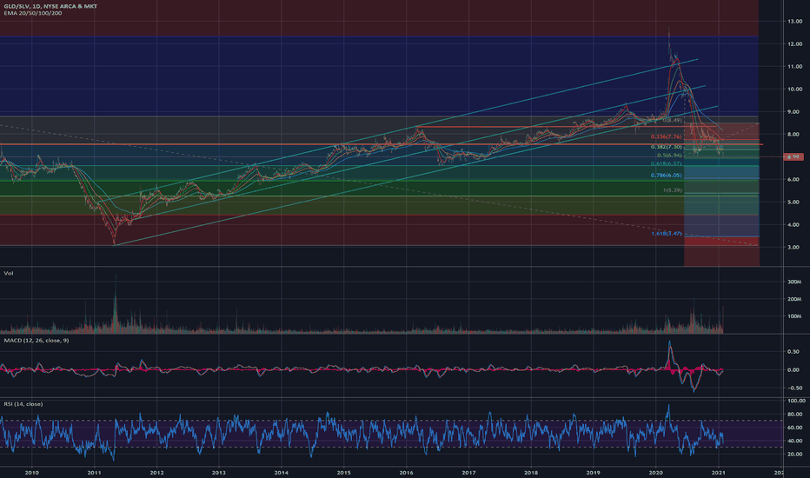810x478 pixels.
Task: Select the 1(5.39) Fibonacci level label
Action: (673, 190)
